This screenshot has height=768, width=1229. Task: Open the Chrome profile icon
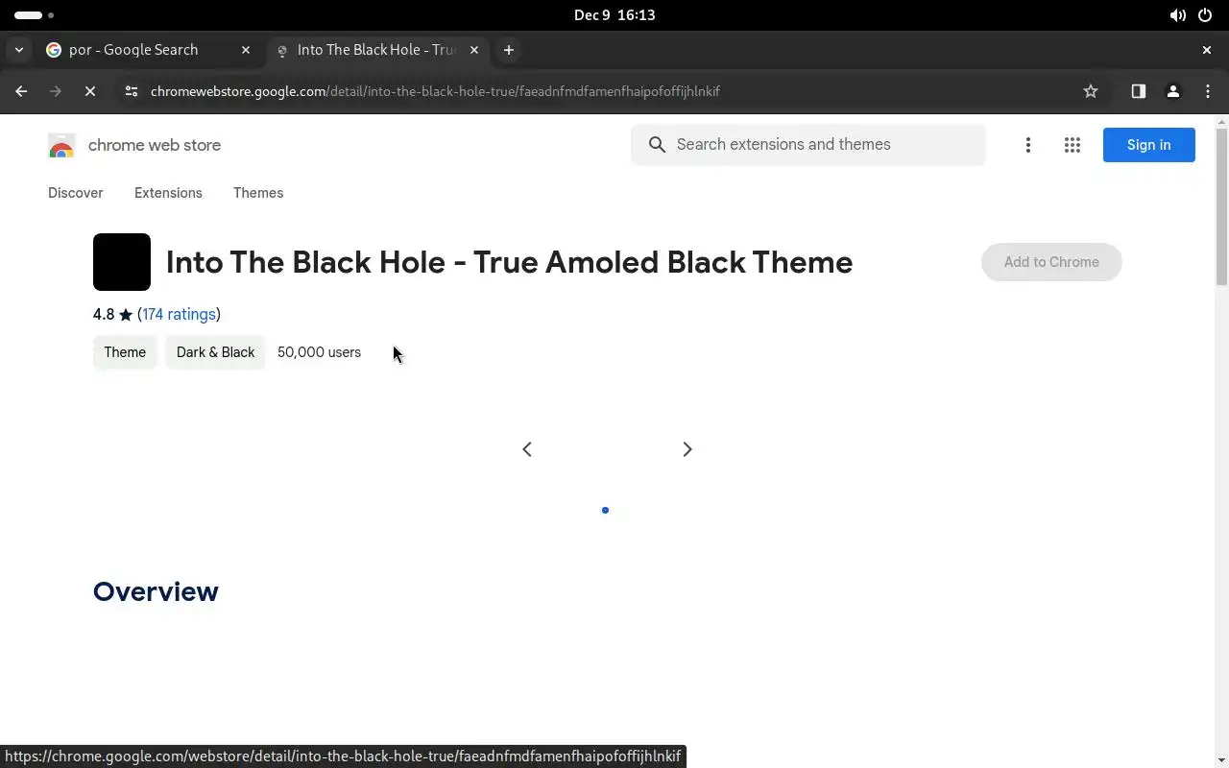tap(1173, 91)
